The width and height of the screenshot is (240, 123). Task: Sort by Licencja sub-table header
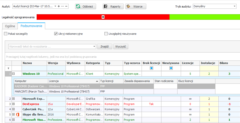(74, 81)
